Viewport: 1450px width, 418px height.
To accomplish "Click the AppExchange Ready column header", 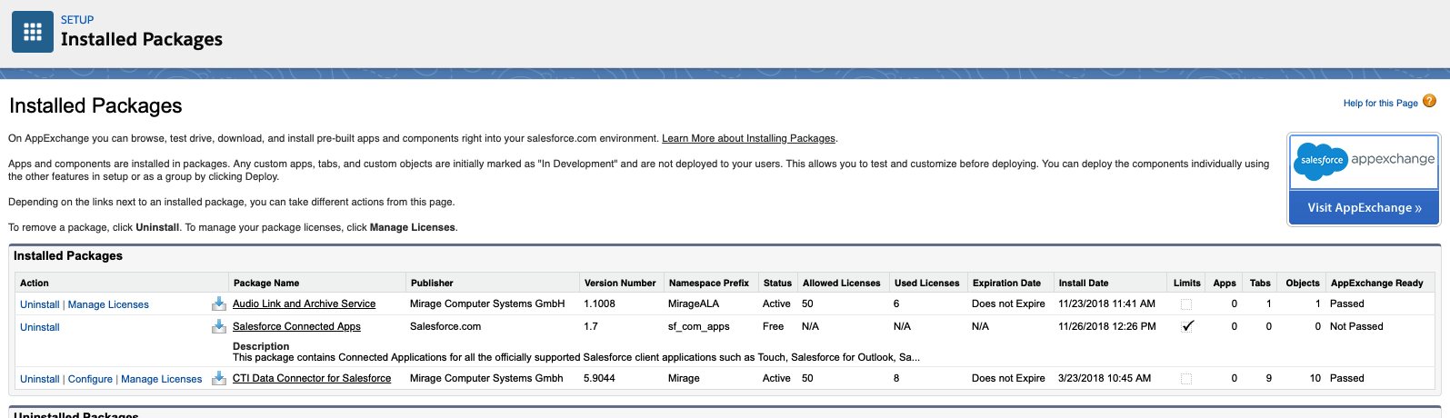I will [1376, 283].
